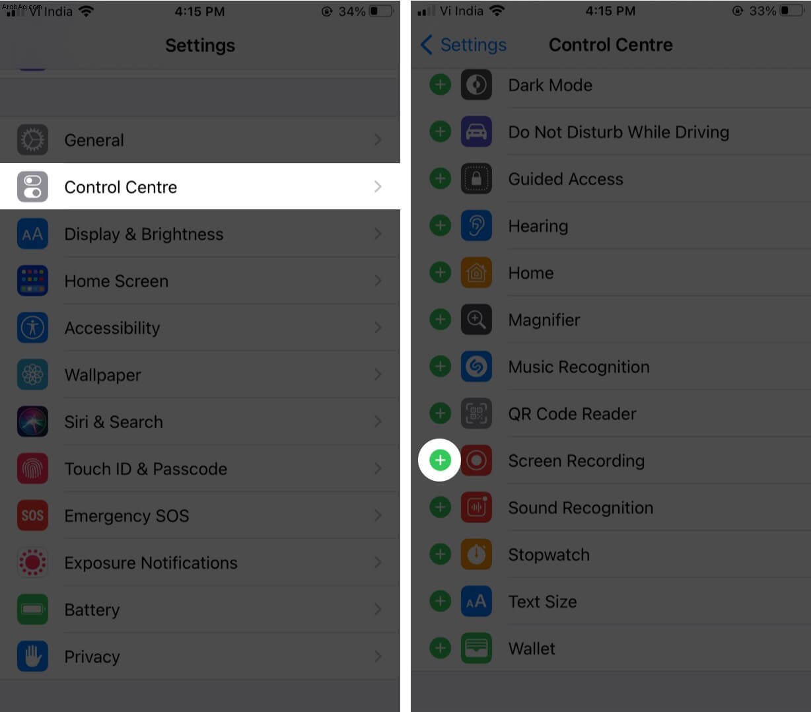Go back to Settings
The image size is (811, 712).
[464, 45]
